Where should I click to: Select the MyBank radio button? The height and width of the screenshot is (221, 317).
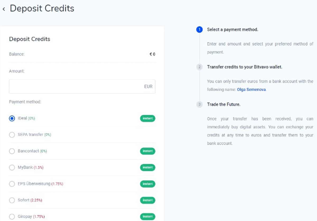pyautogui.click(x=12, y=168)
